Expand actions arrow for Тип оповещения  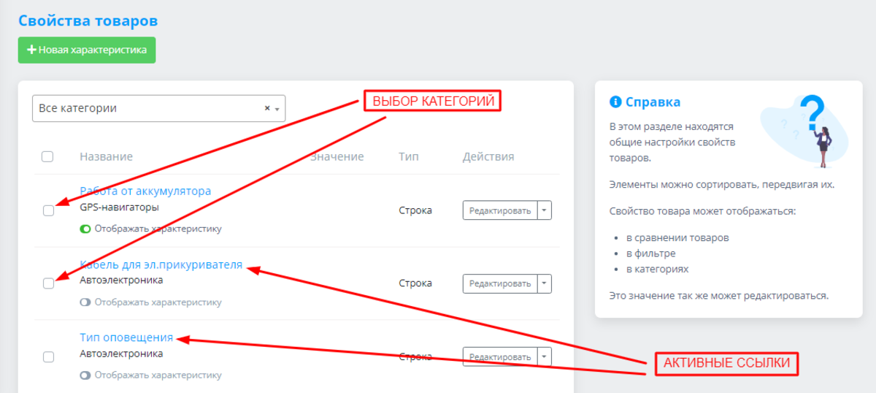pos(545,357)
